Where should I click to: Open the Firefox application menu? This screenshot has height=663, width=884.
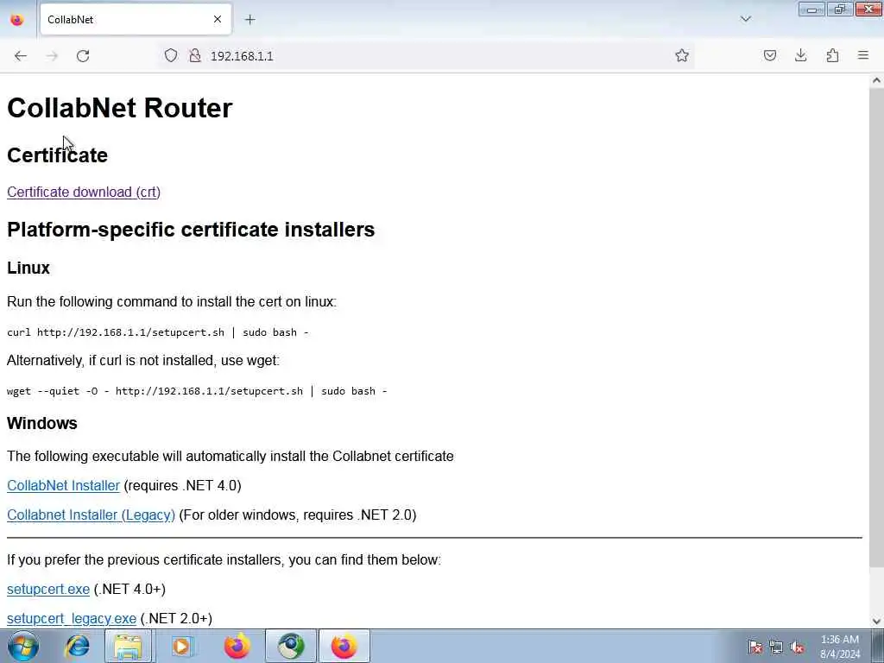click(x=863, y=55)
